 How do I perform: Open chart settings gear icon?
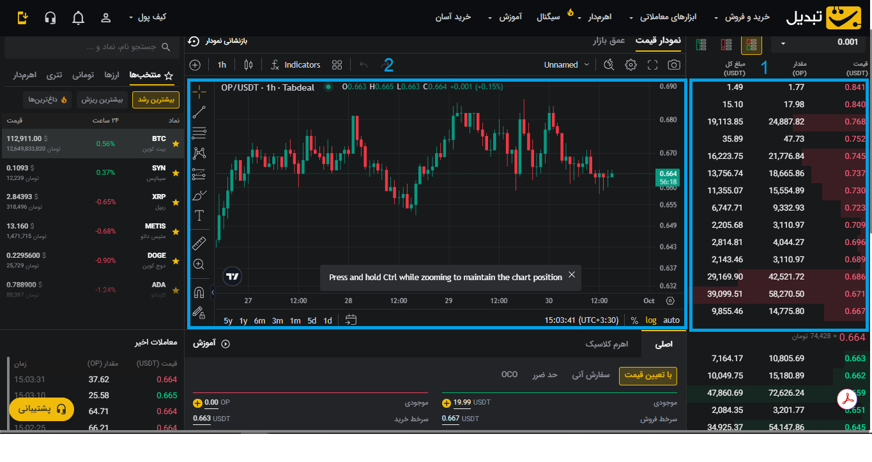tap(631, 64)
